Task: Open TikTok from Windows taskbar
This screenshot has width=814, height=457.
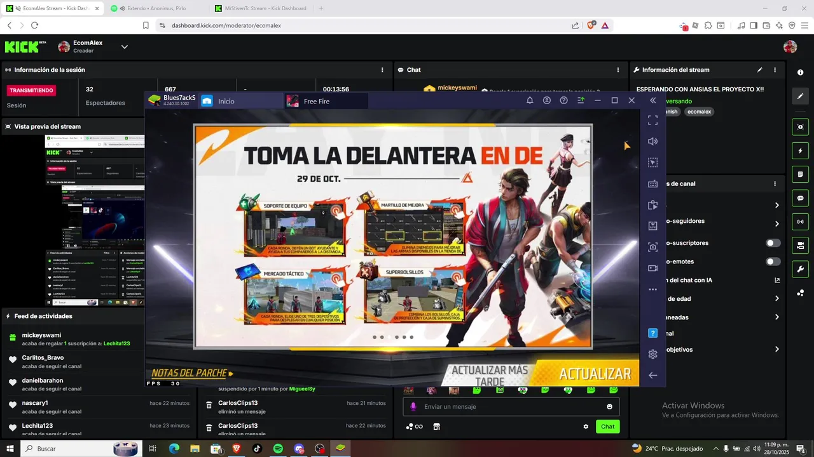Action: point(257,448)
